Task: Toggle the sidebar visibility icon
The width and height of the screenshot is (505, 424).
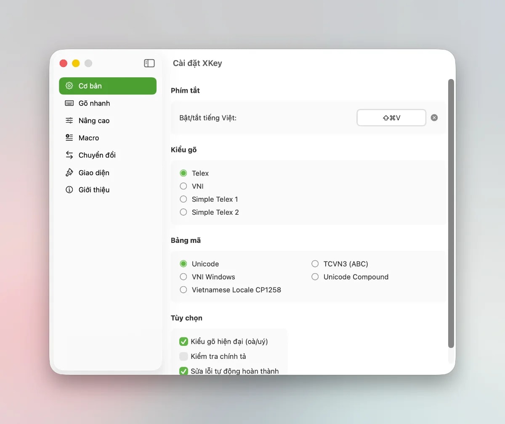Action: [149, 63]
